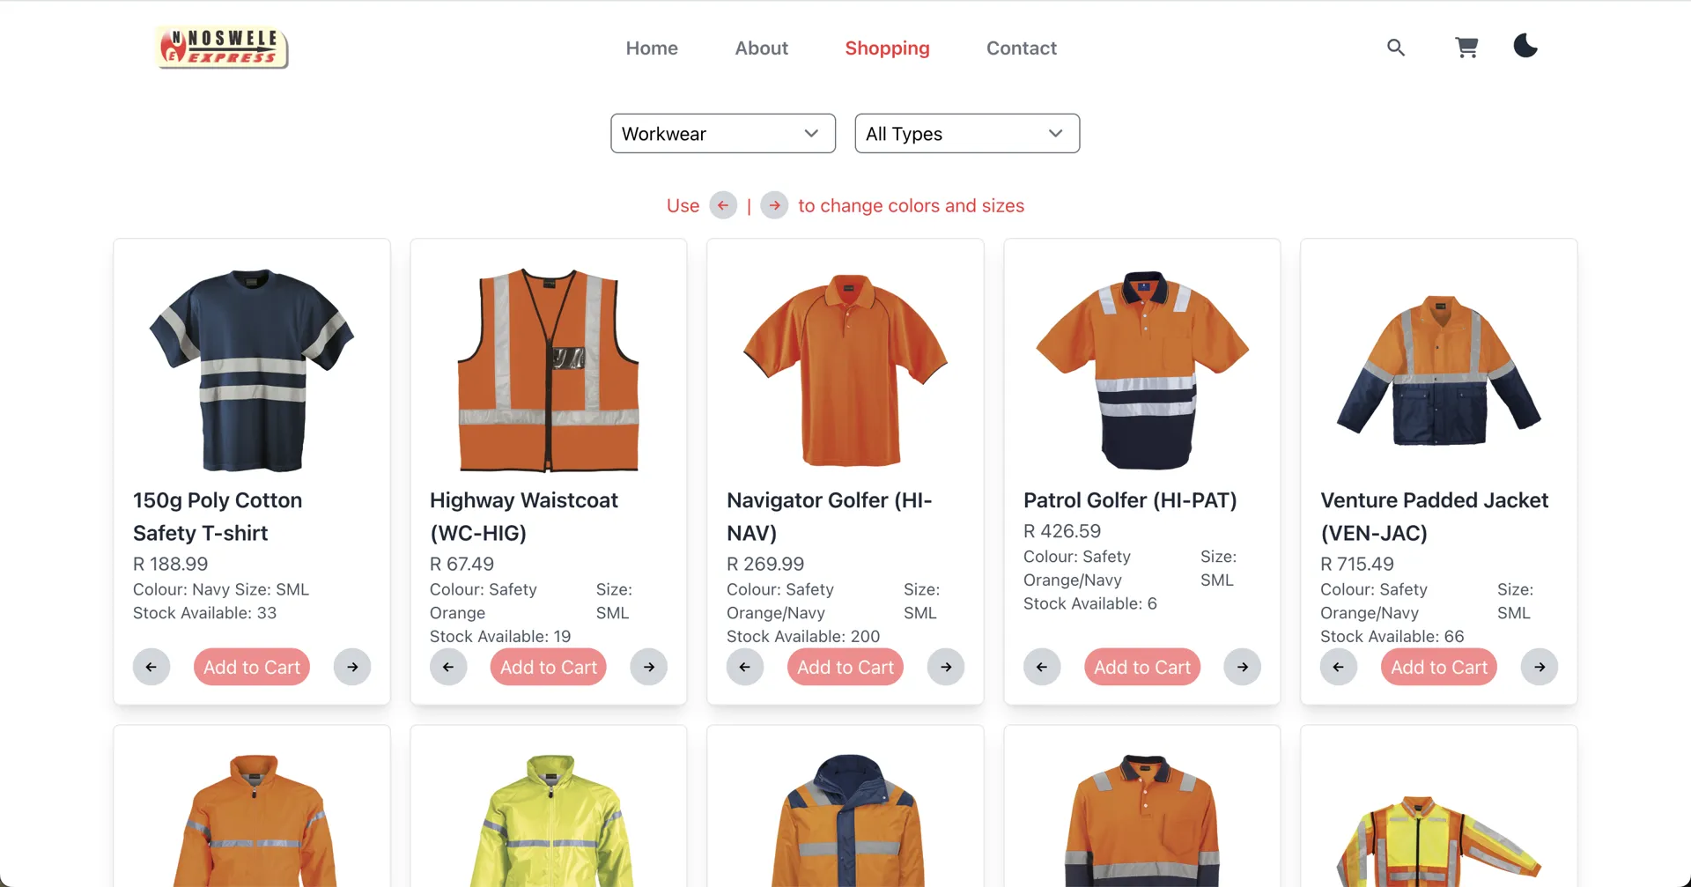Previous variant arrow for Highway Waistcoat

[448, 667]
